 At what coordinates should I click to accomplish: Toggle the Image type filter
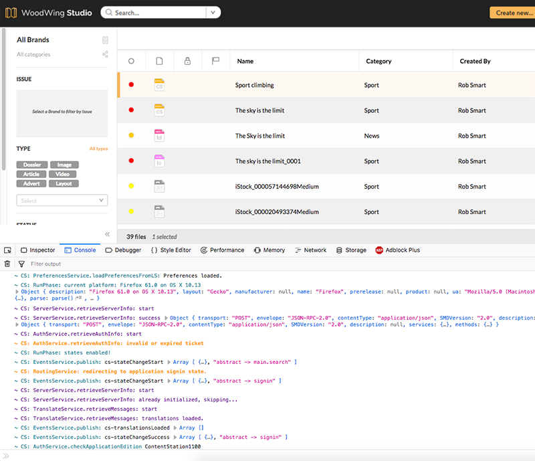(x=64, y=165)
